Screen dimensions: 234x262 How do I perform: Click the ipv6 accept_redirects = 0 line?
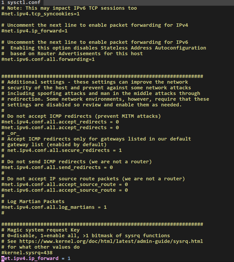[x=60, y=127]
